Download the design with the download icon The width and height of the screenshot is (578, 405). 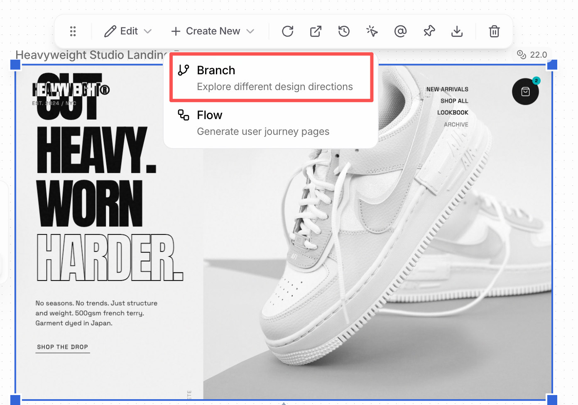pos(457,31)
